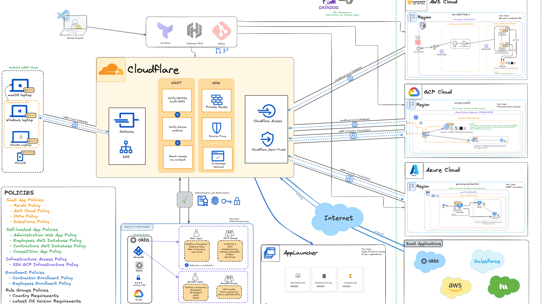Click the iPhone15 phone icon
The width and height of the screenshot is (542, 304).
(x=19, y=158)
